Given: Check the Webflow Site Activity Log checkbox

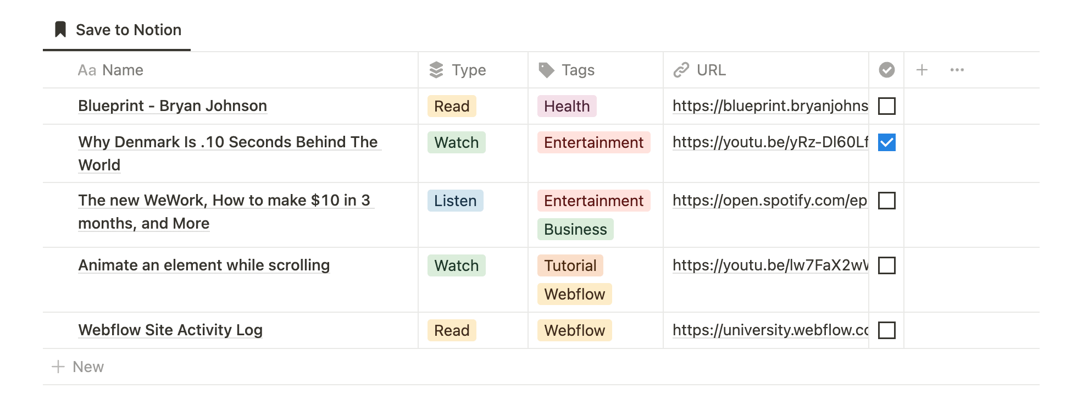Looking at the screenshot, I should tap(887, 330).
